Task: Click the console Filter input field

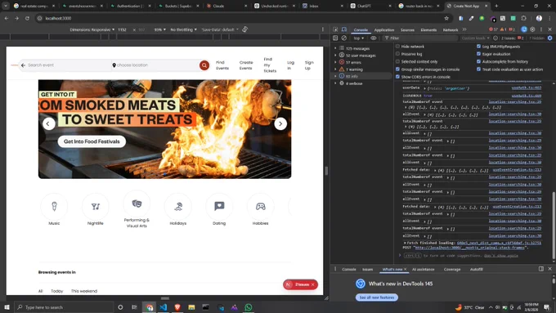Action: coord(420,38)
